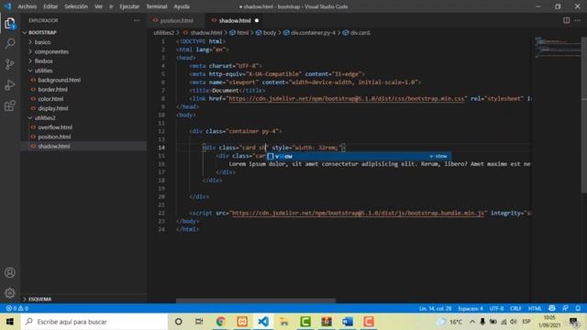
Task: Expand the ESQUEMA outline section
Action: [39, 299]
